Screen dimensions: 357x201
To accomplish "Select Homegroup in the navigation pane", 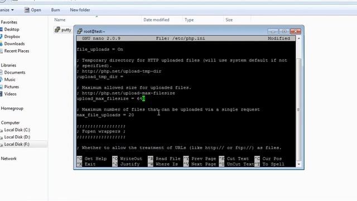I will [x=12, y=108].
